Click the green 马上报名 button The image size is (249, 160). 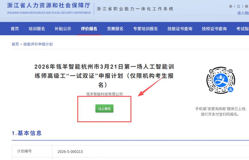(104, 109)
